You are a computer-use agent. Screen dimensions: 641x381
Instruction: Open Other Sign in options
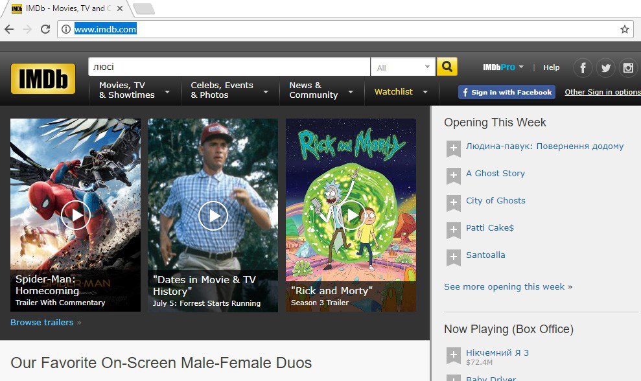(603, 93)
